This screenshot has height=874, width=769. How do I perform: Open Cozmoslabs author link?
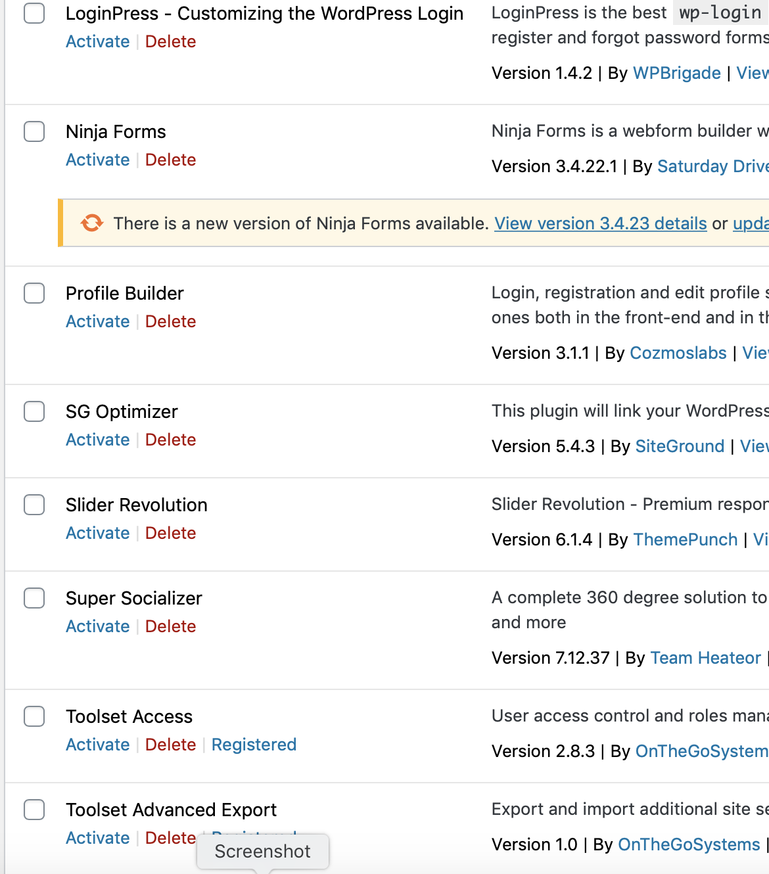click(x=678, y=353)
